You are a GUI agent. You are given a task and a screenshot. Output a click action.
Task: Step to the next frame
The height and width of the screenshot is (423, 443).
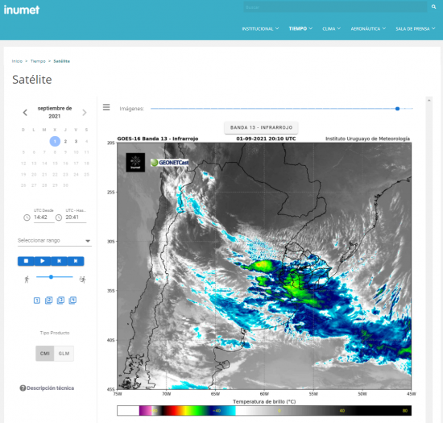(x=76, y=261)
